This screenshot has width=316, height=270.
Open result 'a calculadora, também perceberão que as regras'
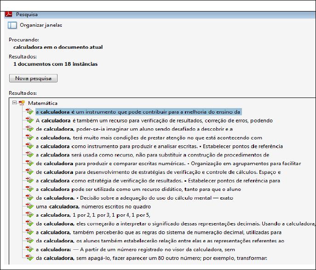point(159,232)
